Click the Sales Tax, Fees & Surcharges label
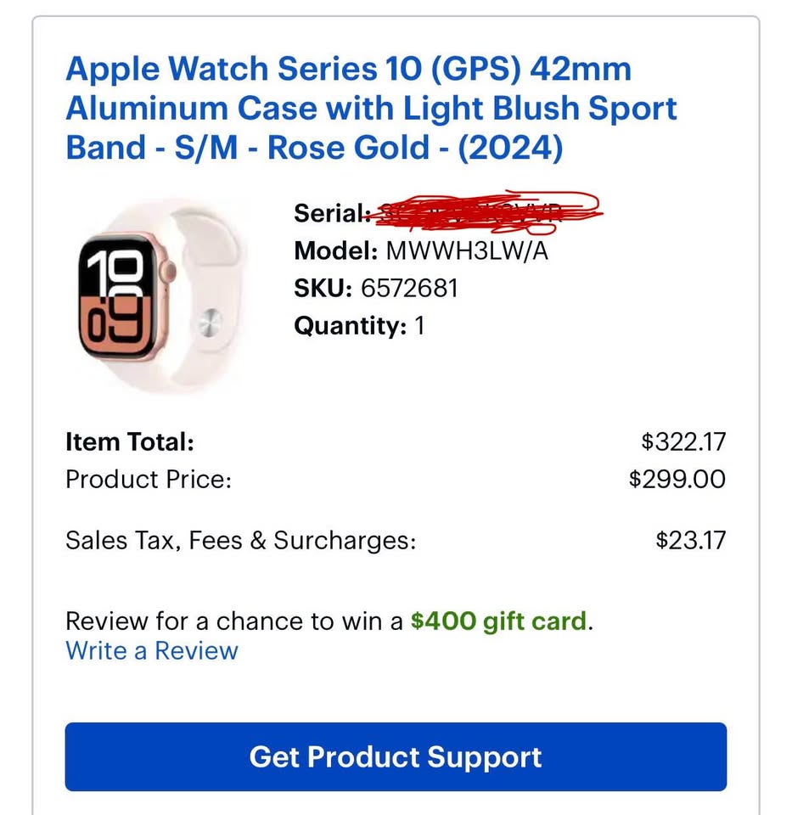This screenshot has height=815, width=792. (x=241, y=540)
